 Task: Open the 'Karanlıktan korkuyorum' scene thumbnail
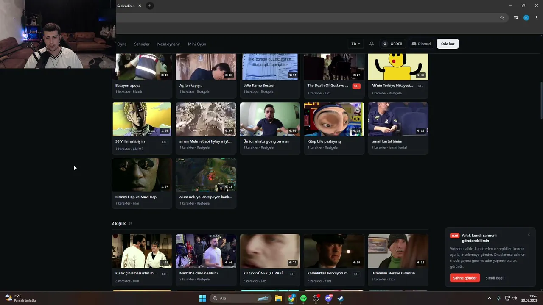(334, 251)
